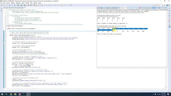The width and height of the screenshot is (171, 96).
Task: Open the Help menu
Action: [x=40, y=3]
